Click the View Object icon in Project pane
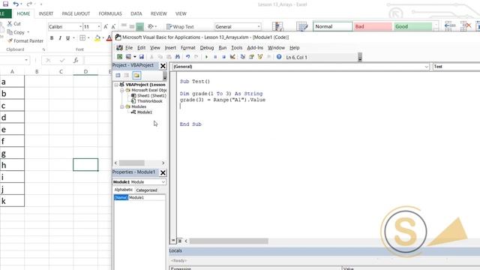Viewport: 480px width, 270px height. click(x=127, y=75)
